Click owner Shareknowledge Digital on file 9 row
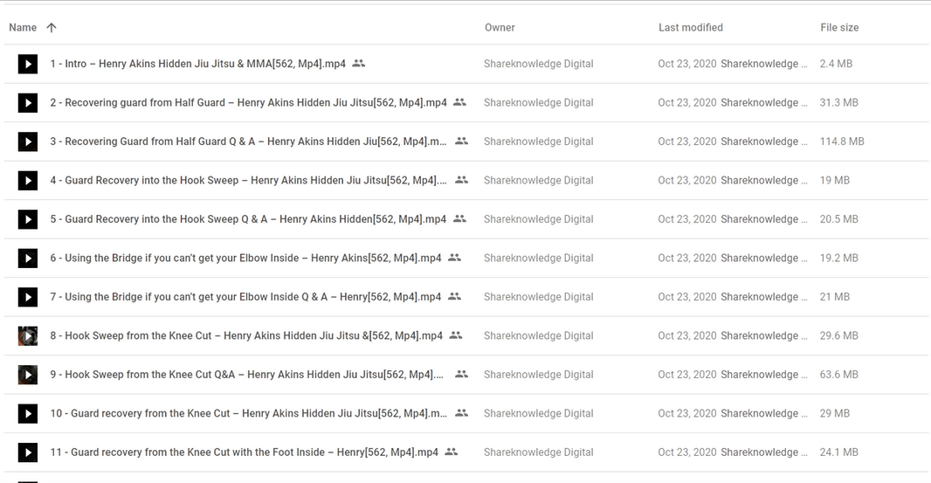This screenshot has width=931, height=483. click(x=539, y=375)
